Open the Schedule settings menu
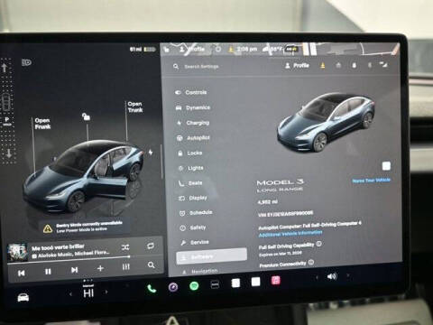 click(196, 213)
